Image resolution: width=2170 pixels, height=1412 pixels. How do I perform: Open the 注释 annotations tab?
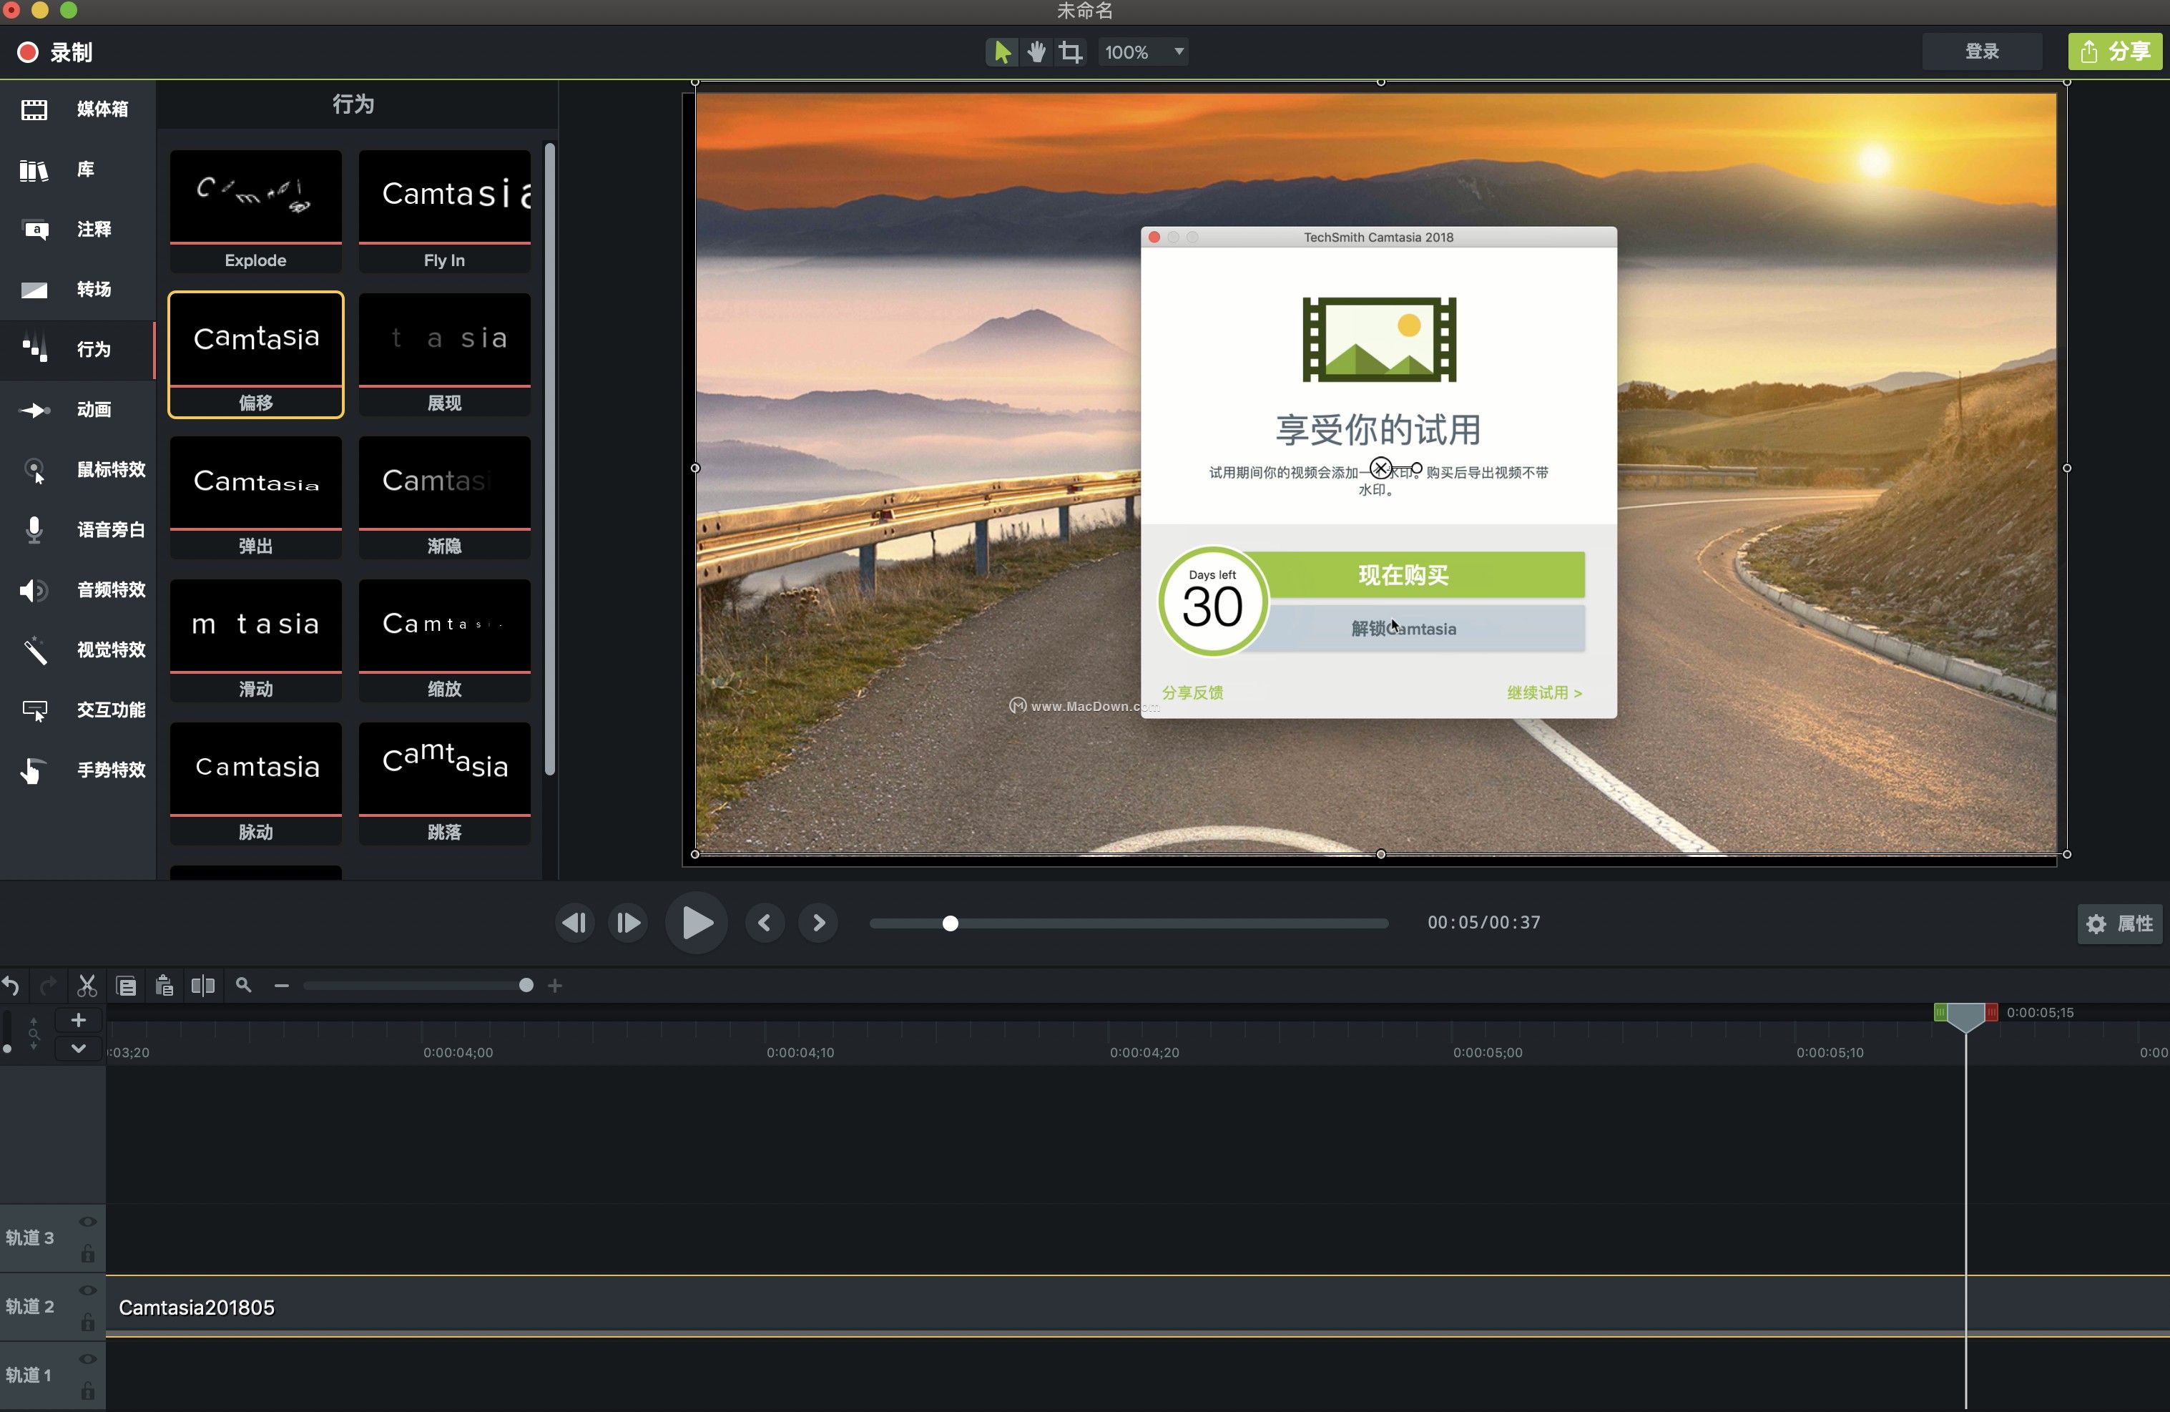(x=77, y=229)
